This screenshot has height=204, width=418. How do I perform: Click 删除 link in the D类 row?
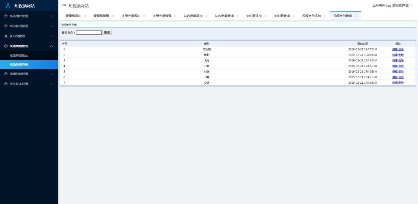click(x=401, y=66)
